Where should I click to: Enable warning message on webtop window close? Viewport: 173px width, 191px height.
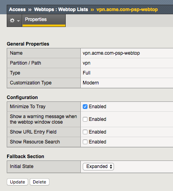(x=85, y=119)
